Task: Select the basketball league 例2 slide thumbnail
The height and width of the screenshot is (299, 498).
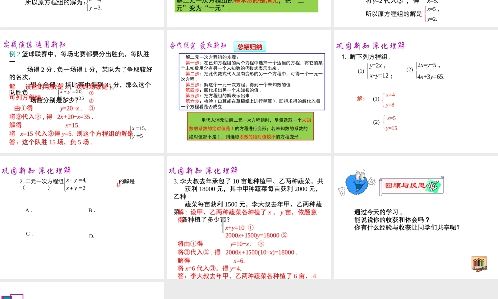Action: point(82,92)
